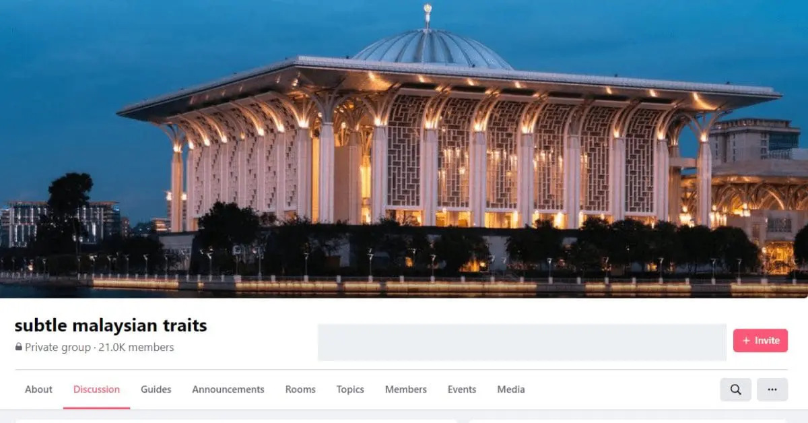Go to the Announcements tab
The image size is (808, 423).
pyautogui.click(x=228, y=389)
